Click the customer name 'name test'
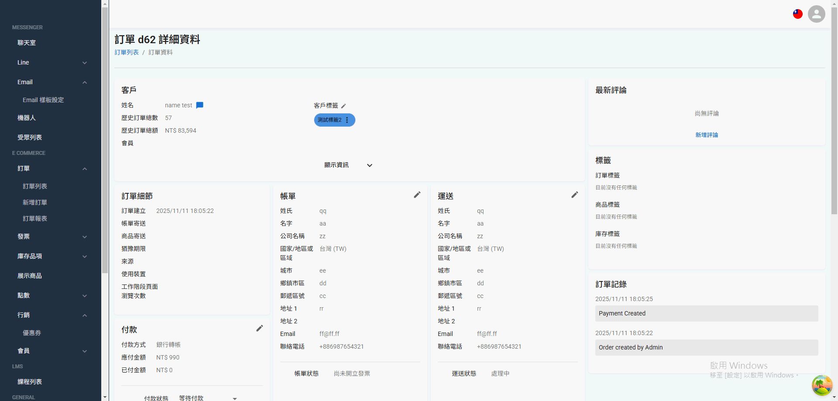 (x=179, y=105)
